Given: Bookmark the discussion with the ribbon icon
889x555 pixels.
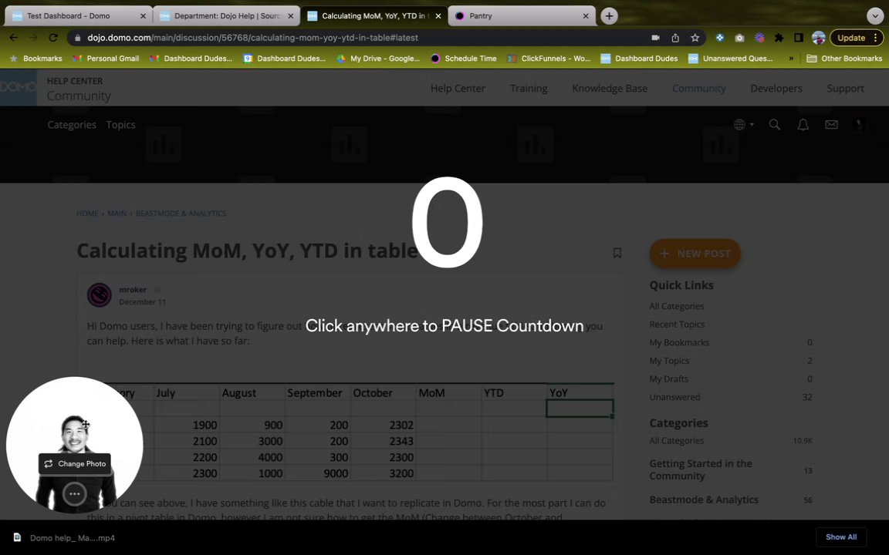Looking at the screenshot, I should [x=617, y=253].
